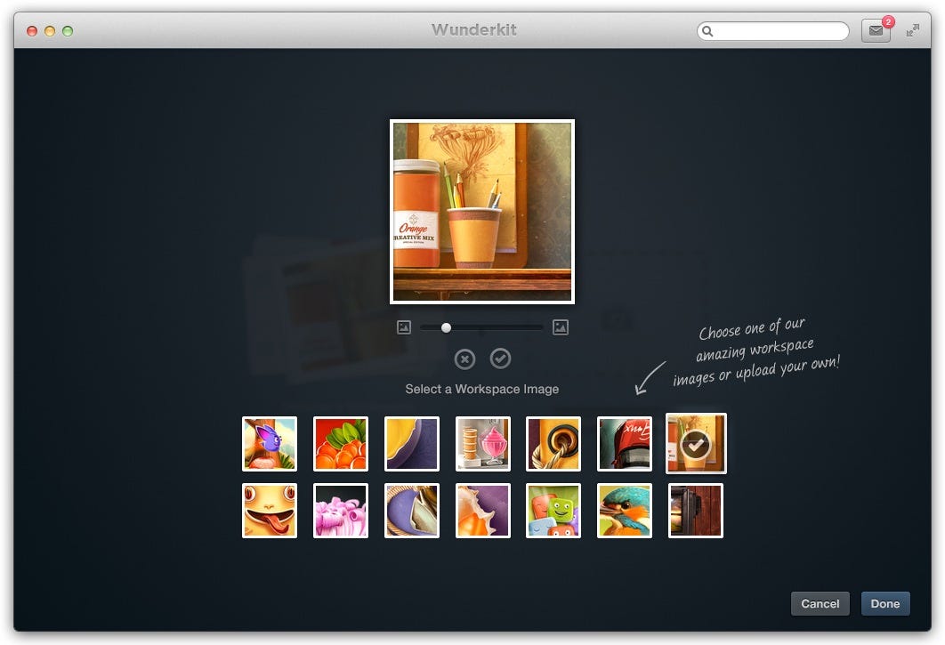
Task: Click the selected checkmarked orange cup thumbnail
Action: coord(696,444)
